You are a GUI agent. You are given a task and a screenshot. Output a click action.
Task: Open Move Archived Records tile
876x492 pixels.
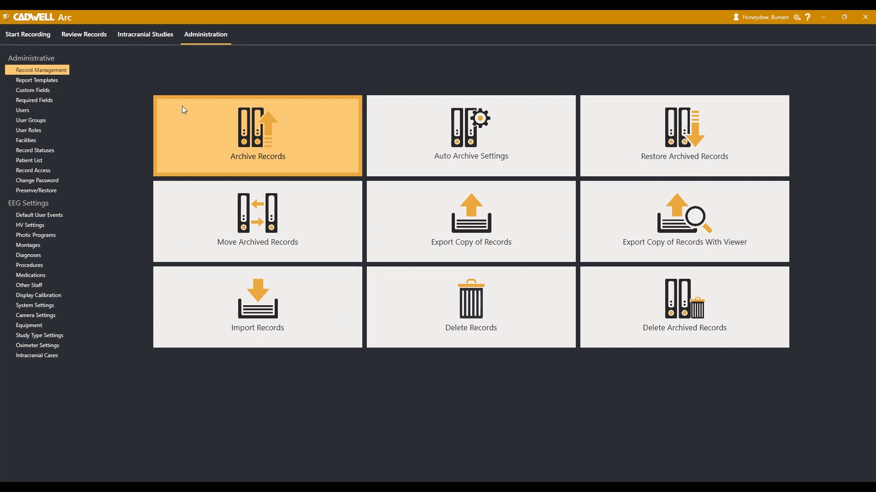click(257, 221)
